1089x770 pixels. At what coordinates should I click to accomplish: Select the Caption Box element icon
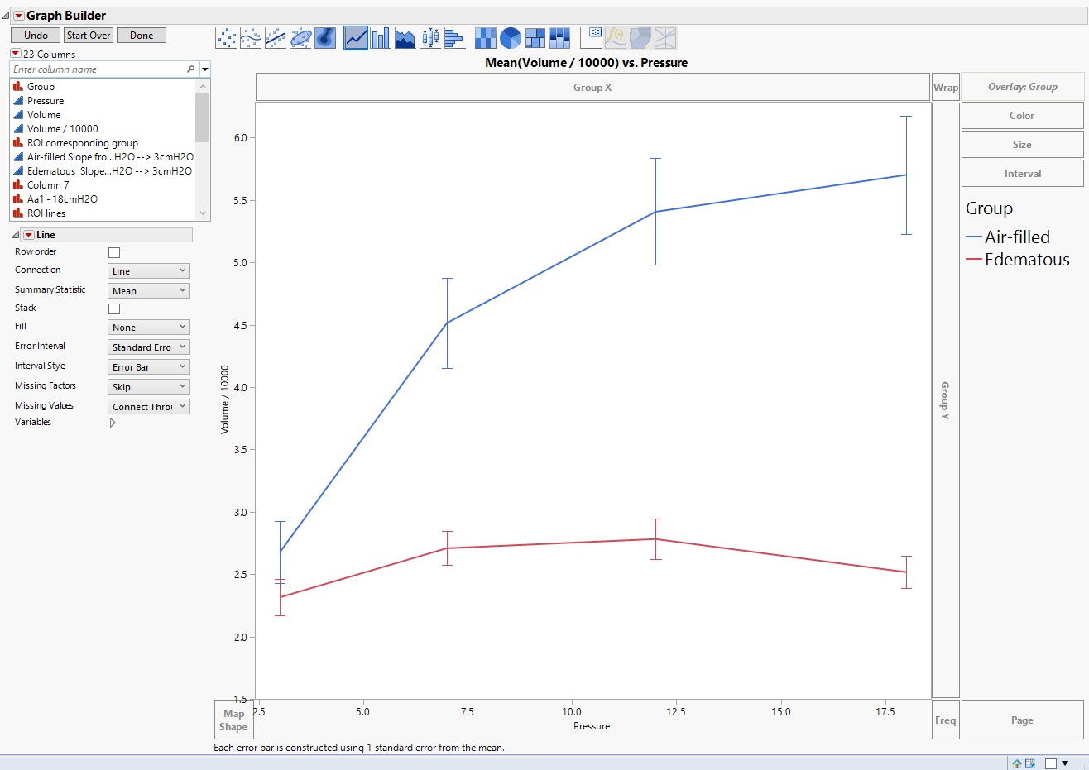click(x=592, y=38)
